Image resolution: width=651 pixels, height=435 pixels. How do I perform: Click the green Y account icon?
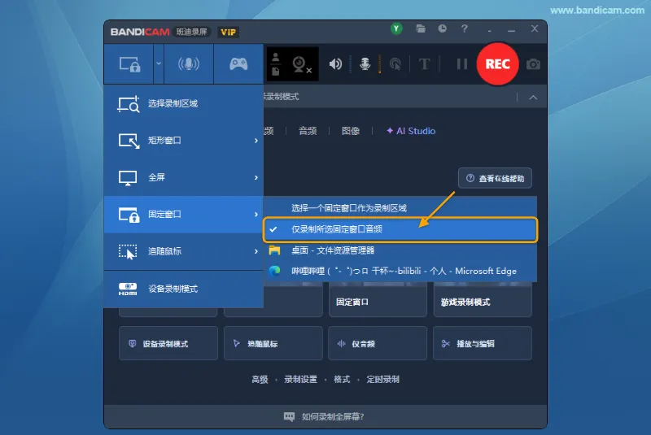point(396,28)
